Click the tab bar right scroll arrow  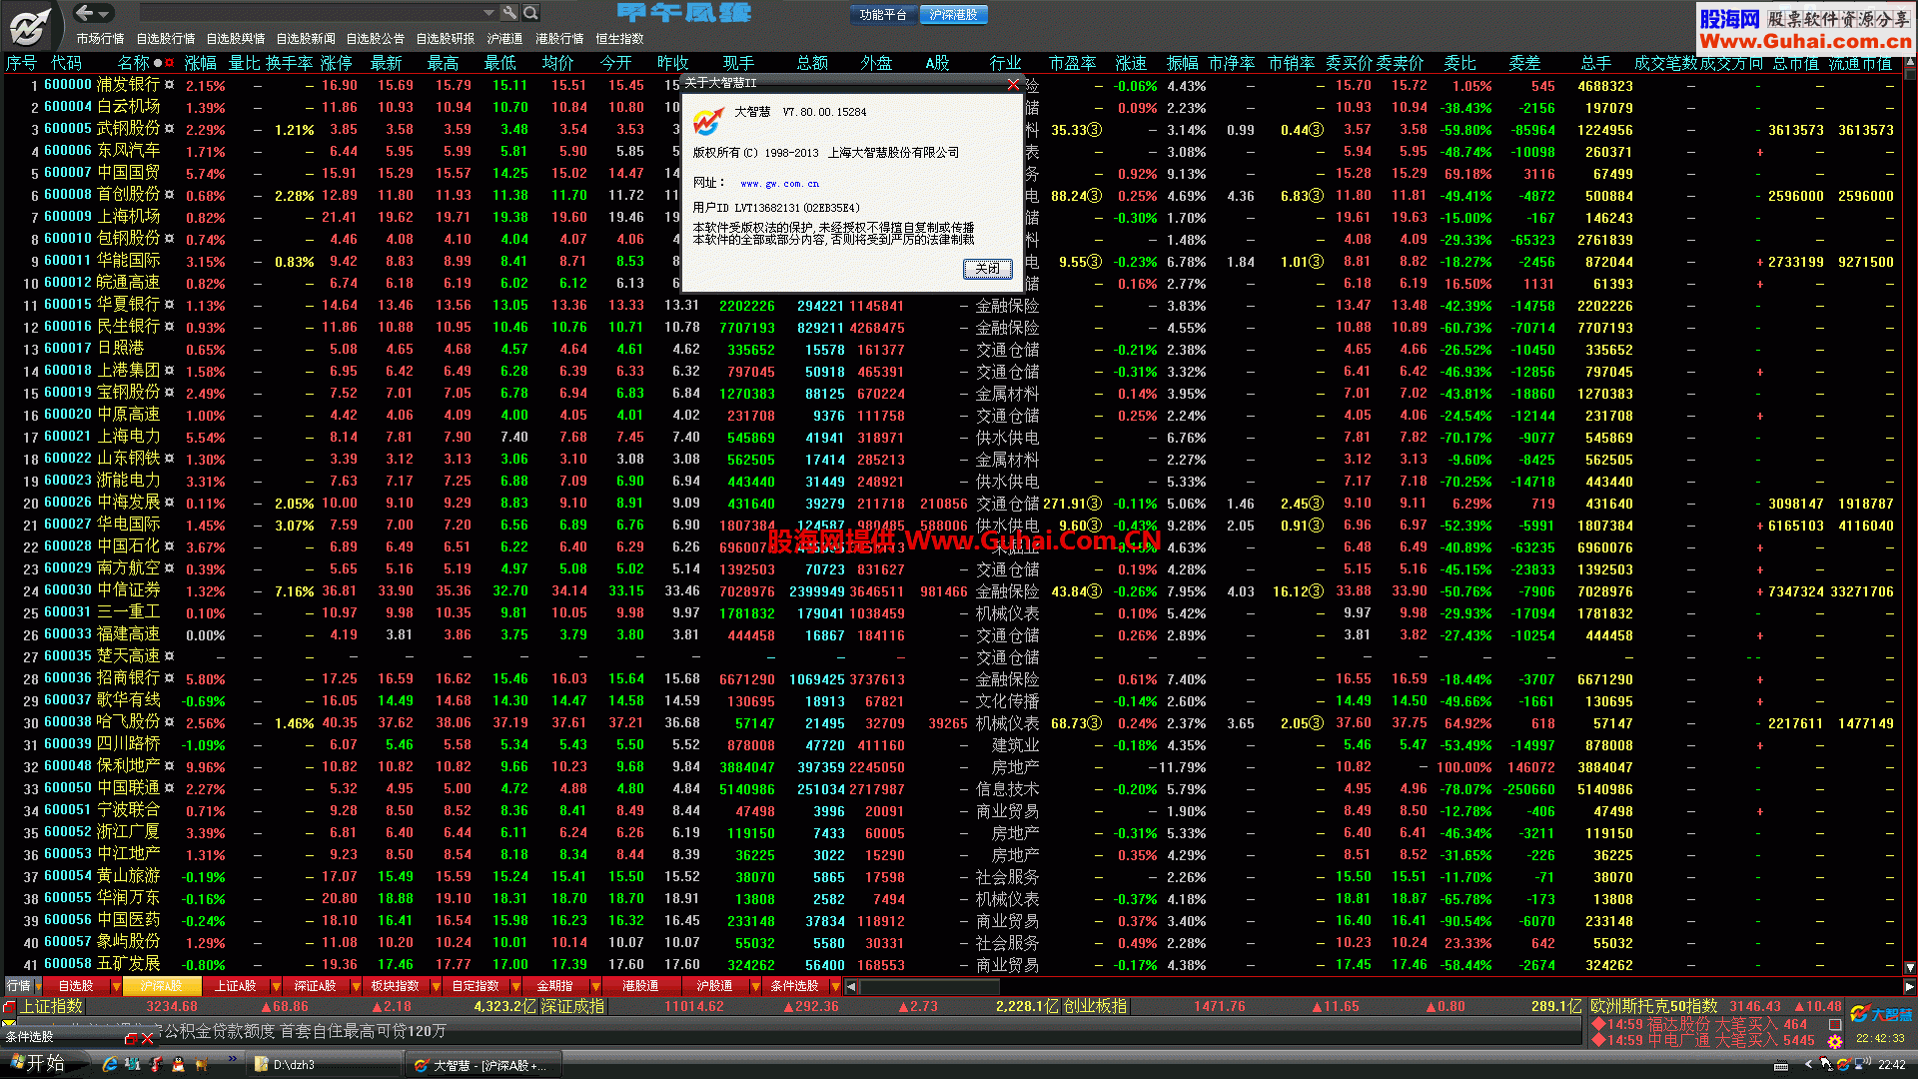coord(1909,987)
